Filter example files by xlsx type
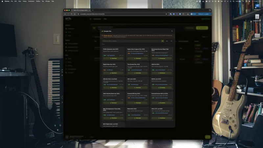The height and width of the screenshot is (148, 263). pos(171,41)
